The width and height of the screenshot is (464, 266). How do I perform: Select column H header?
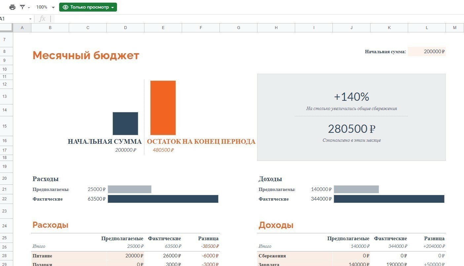point(276,28)
